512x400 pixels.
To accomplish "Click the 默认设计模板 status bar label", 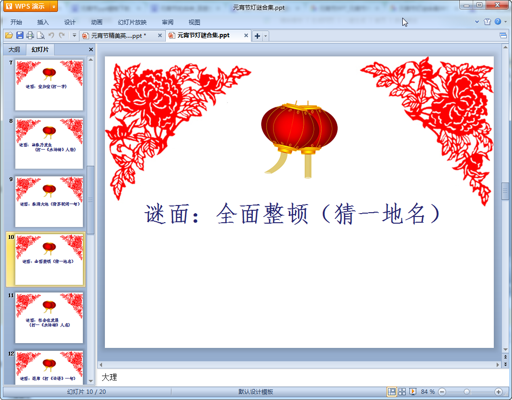I will 256,391.
